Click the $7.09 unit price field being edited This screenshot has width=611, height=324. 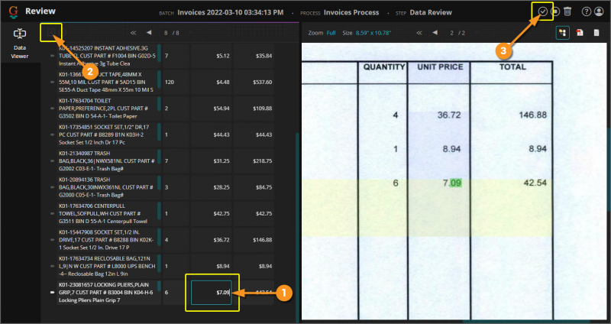pos(212,293)
